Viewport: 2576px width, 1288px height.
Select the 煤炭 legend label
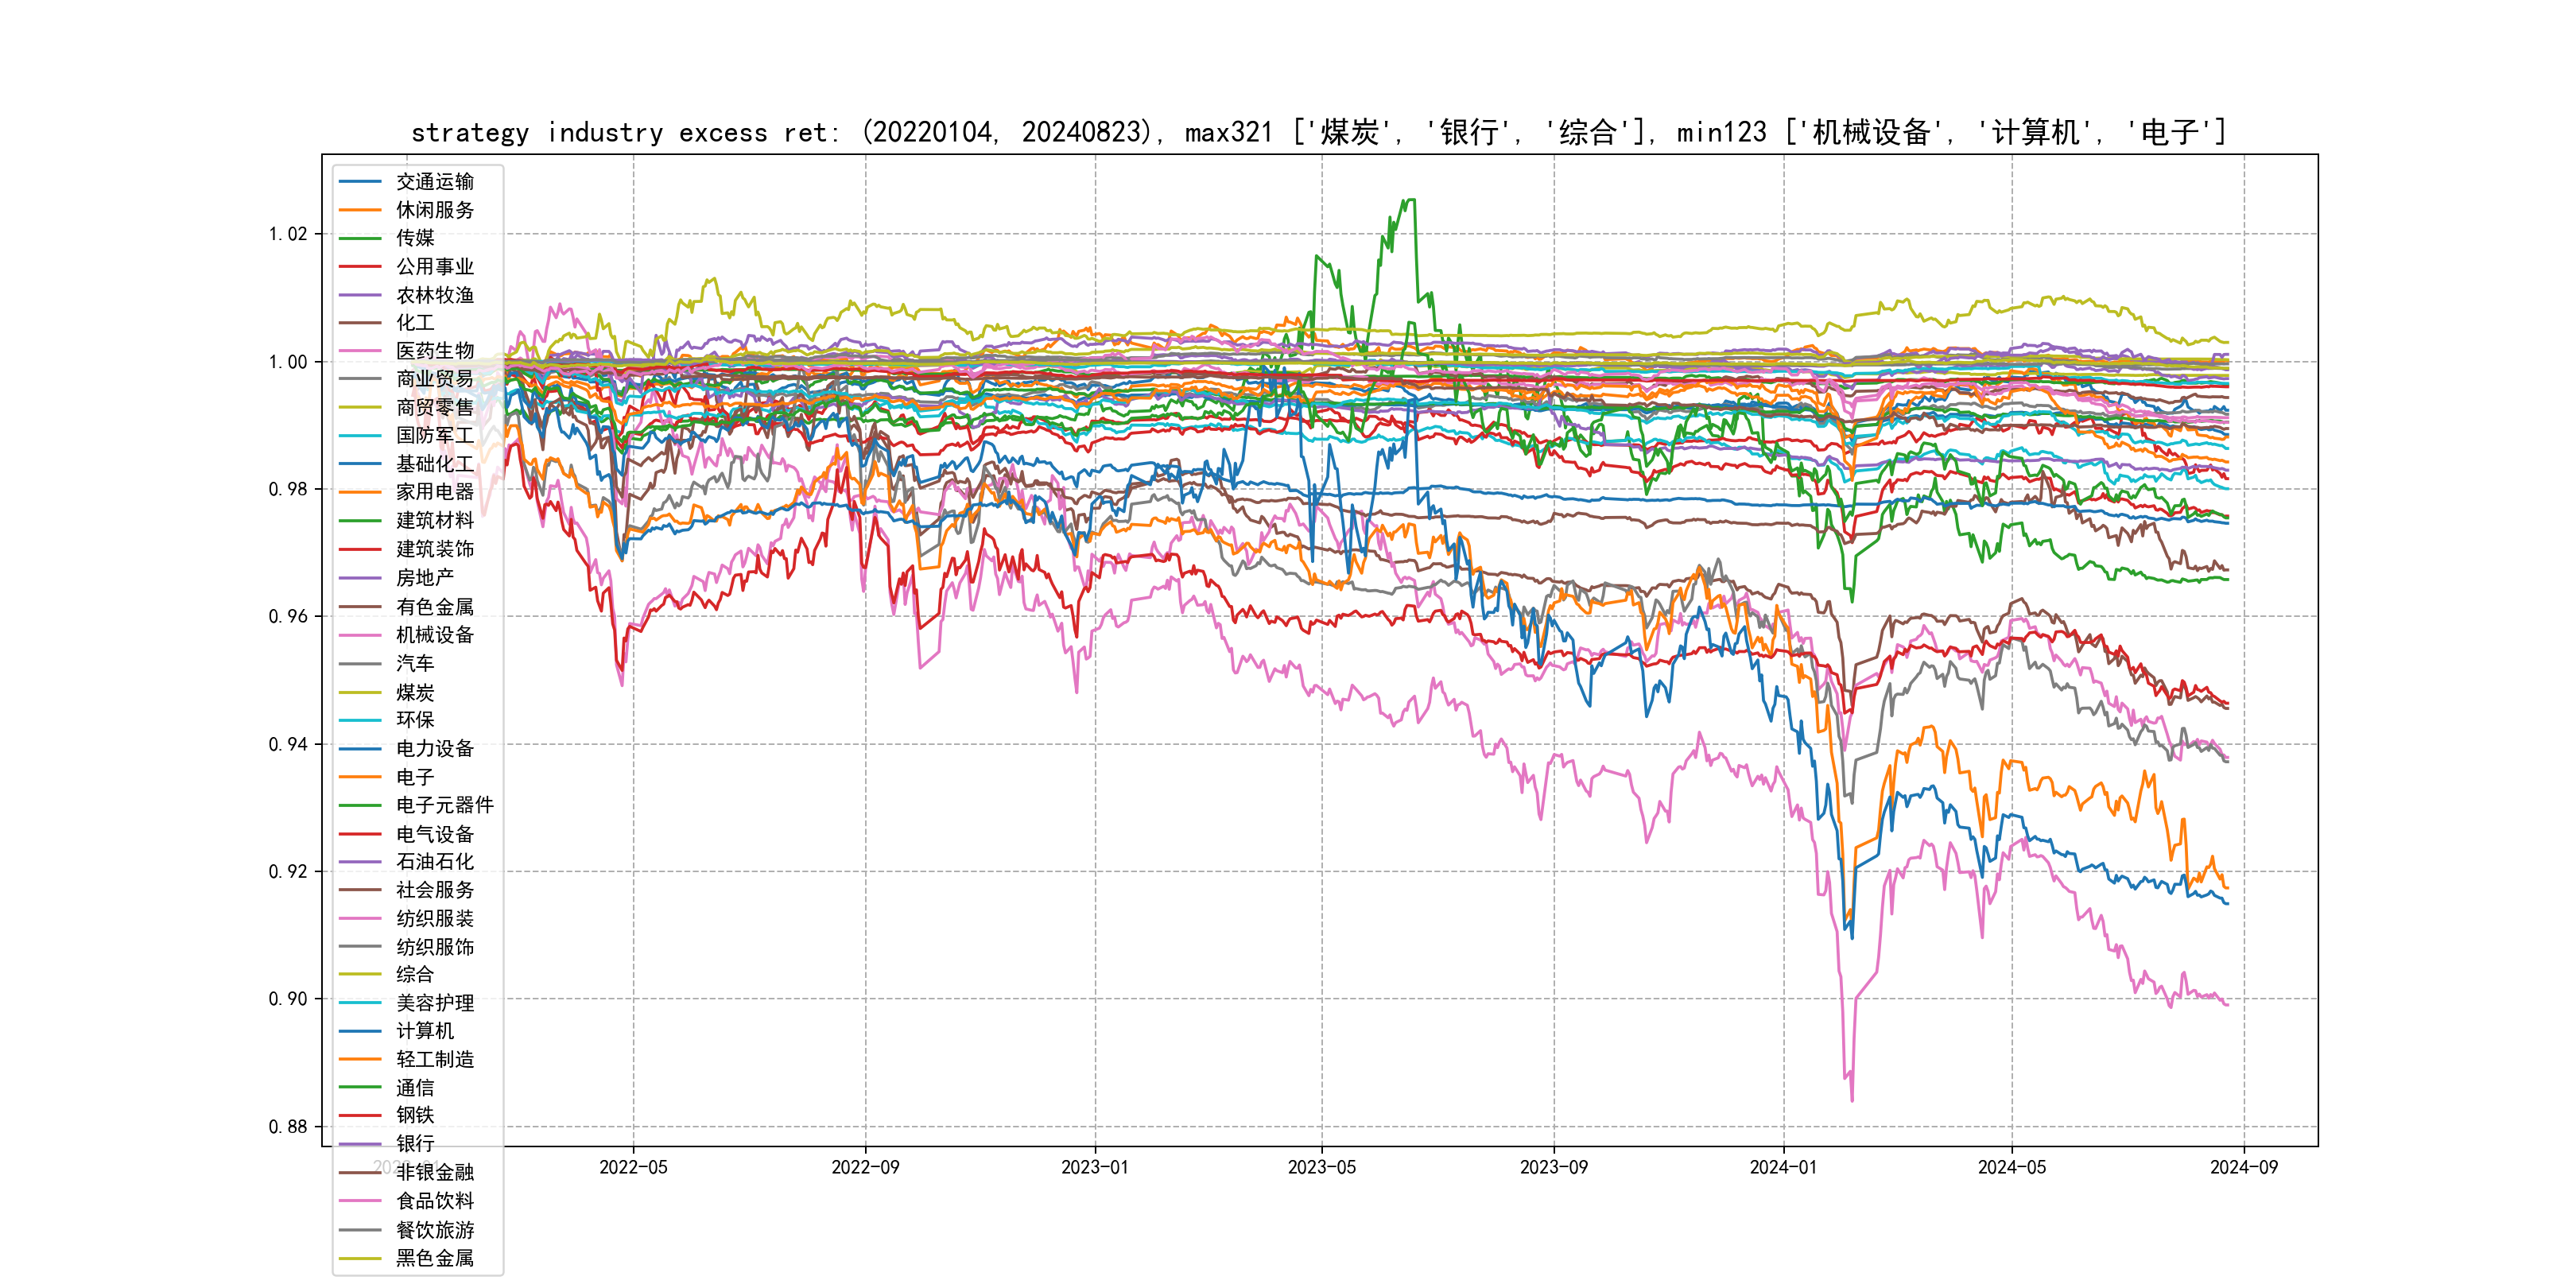point(415,692)
